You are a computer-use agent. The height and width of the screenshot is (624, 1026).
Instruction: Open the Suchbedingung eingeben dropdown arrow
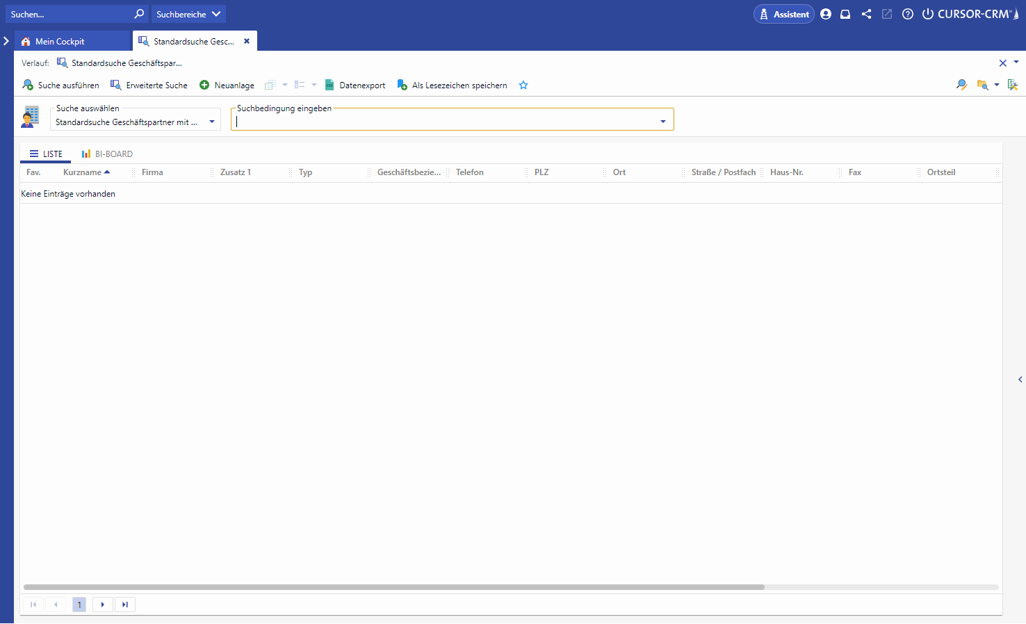pyautogui.click(x=662, y=119)
